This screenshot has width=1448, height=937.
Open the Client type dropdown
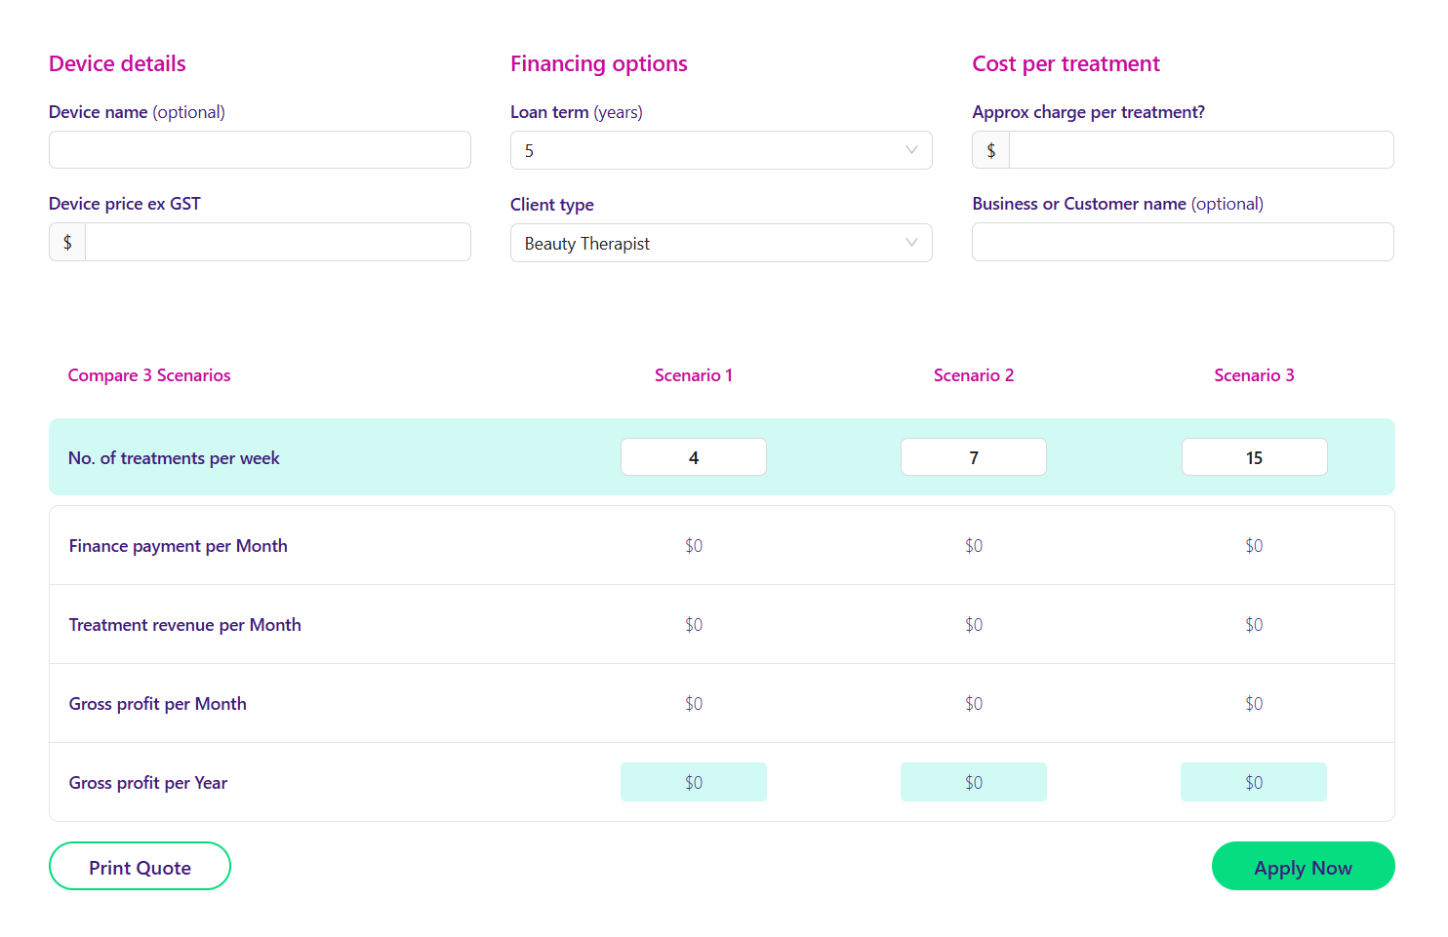coord(721,242)
